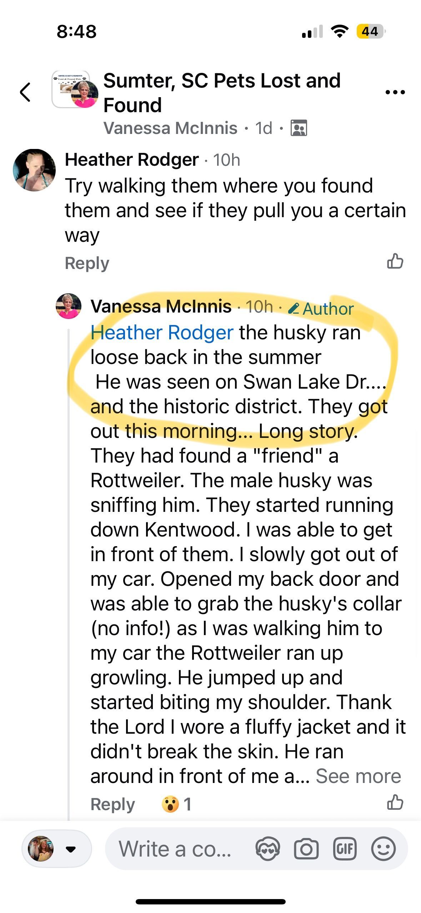This screenshot has width=421, height=913.
Task: Tap the group members audience icon
Action: (x=299, y=128)
